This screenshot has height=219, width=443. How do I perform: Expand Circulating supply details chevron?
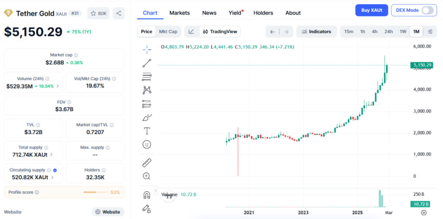tap(52, 177)
